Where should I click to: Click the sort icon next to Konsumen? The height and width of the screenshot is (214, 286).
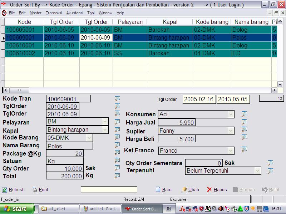point(245,114)
